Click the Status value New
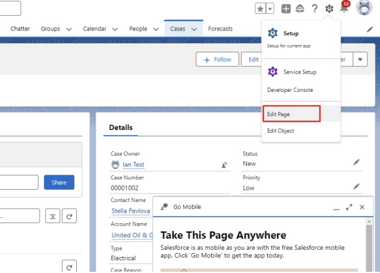The height and width of the screenshot is (273, 380). click(249, 164)
